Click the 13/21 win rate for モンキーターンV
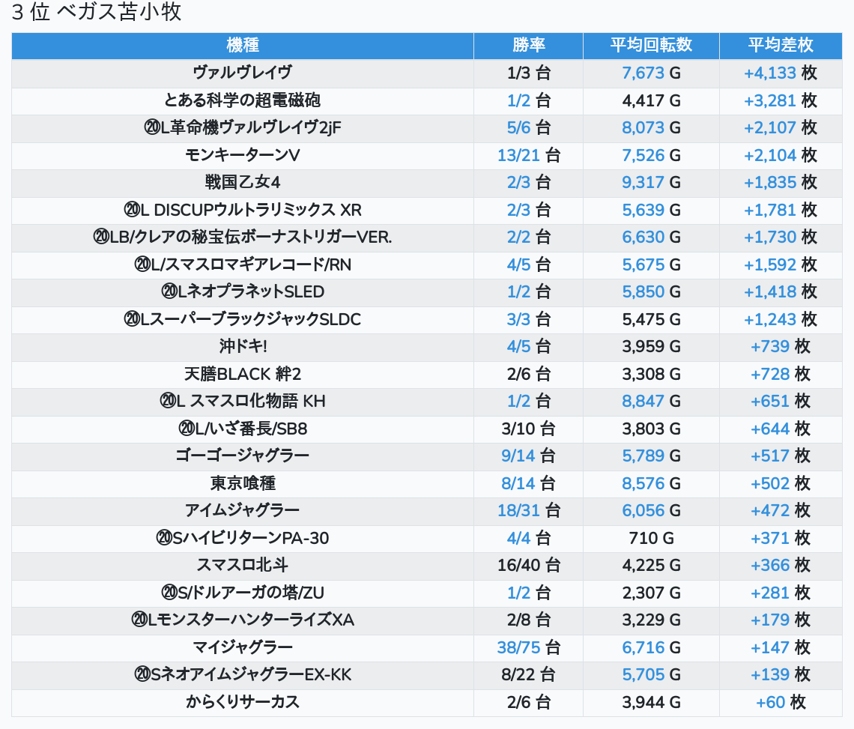Screen dimensions: 854x729 point(528,155)
